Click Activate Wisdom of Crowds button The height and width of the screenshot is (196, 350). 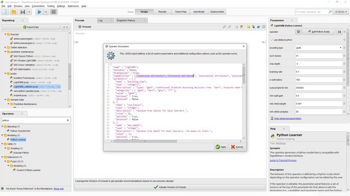(x=170, y=187)
